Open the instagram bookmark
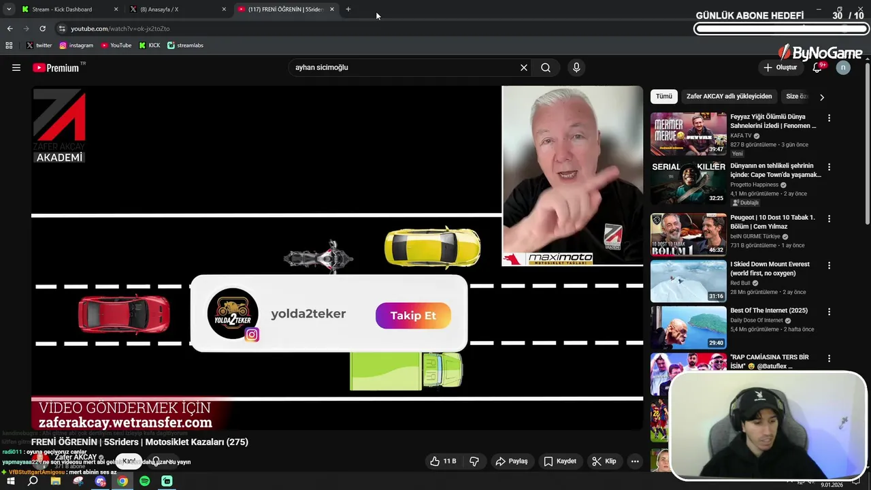The image size is (871, 490). [76, 46]
